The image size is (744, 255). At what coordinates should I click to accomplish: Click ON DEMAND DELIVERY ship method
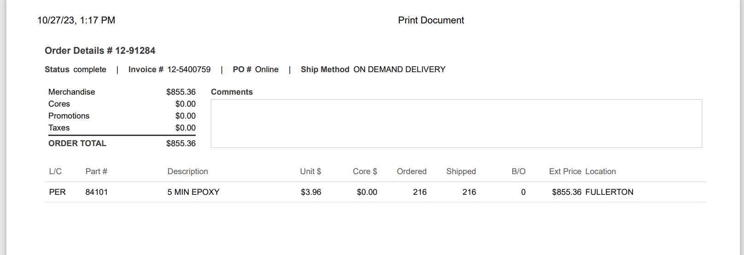coord(399,69)
